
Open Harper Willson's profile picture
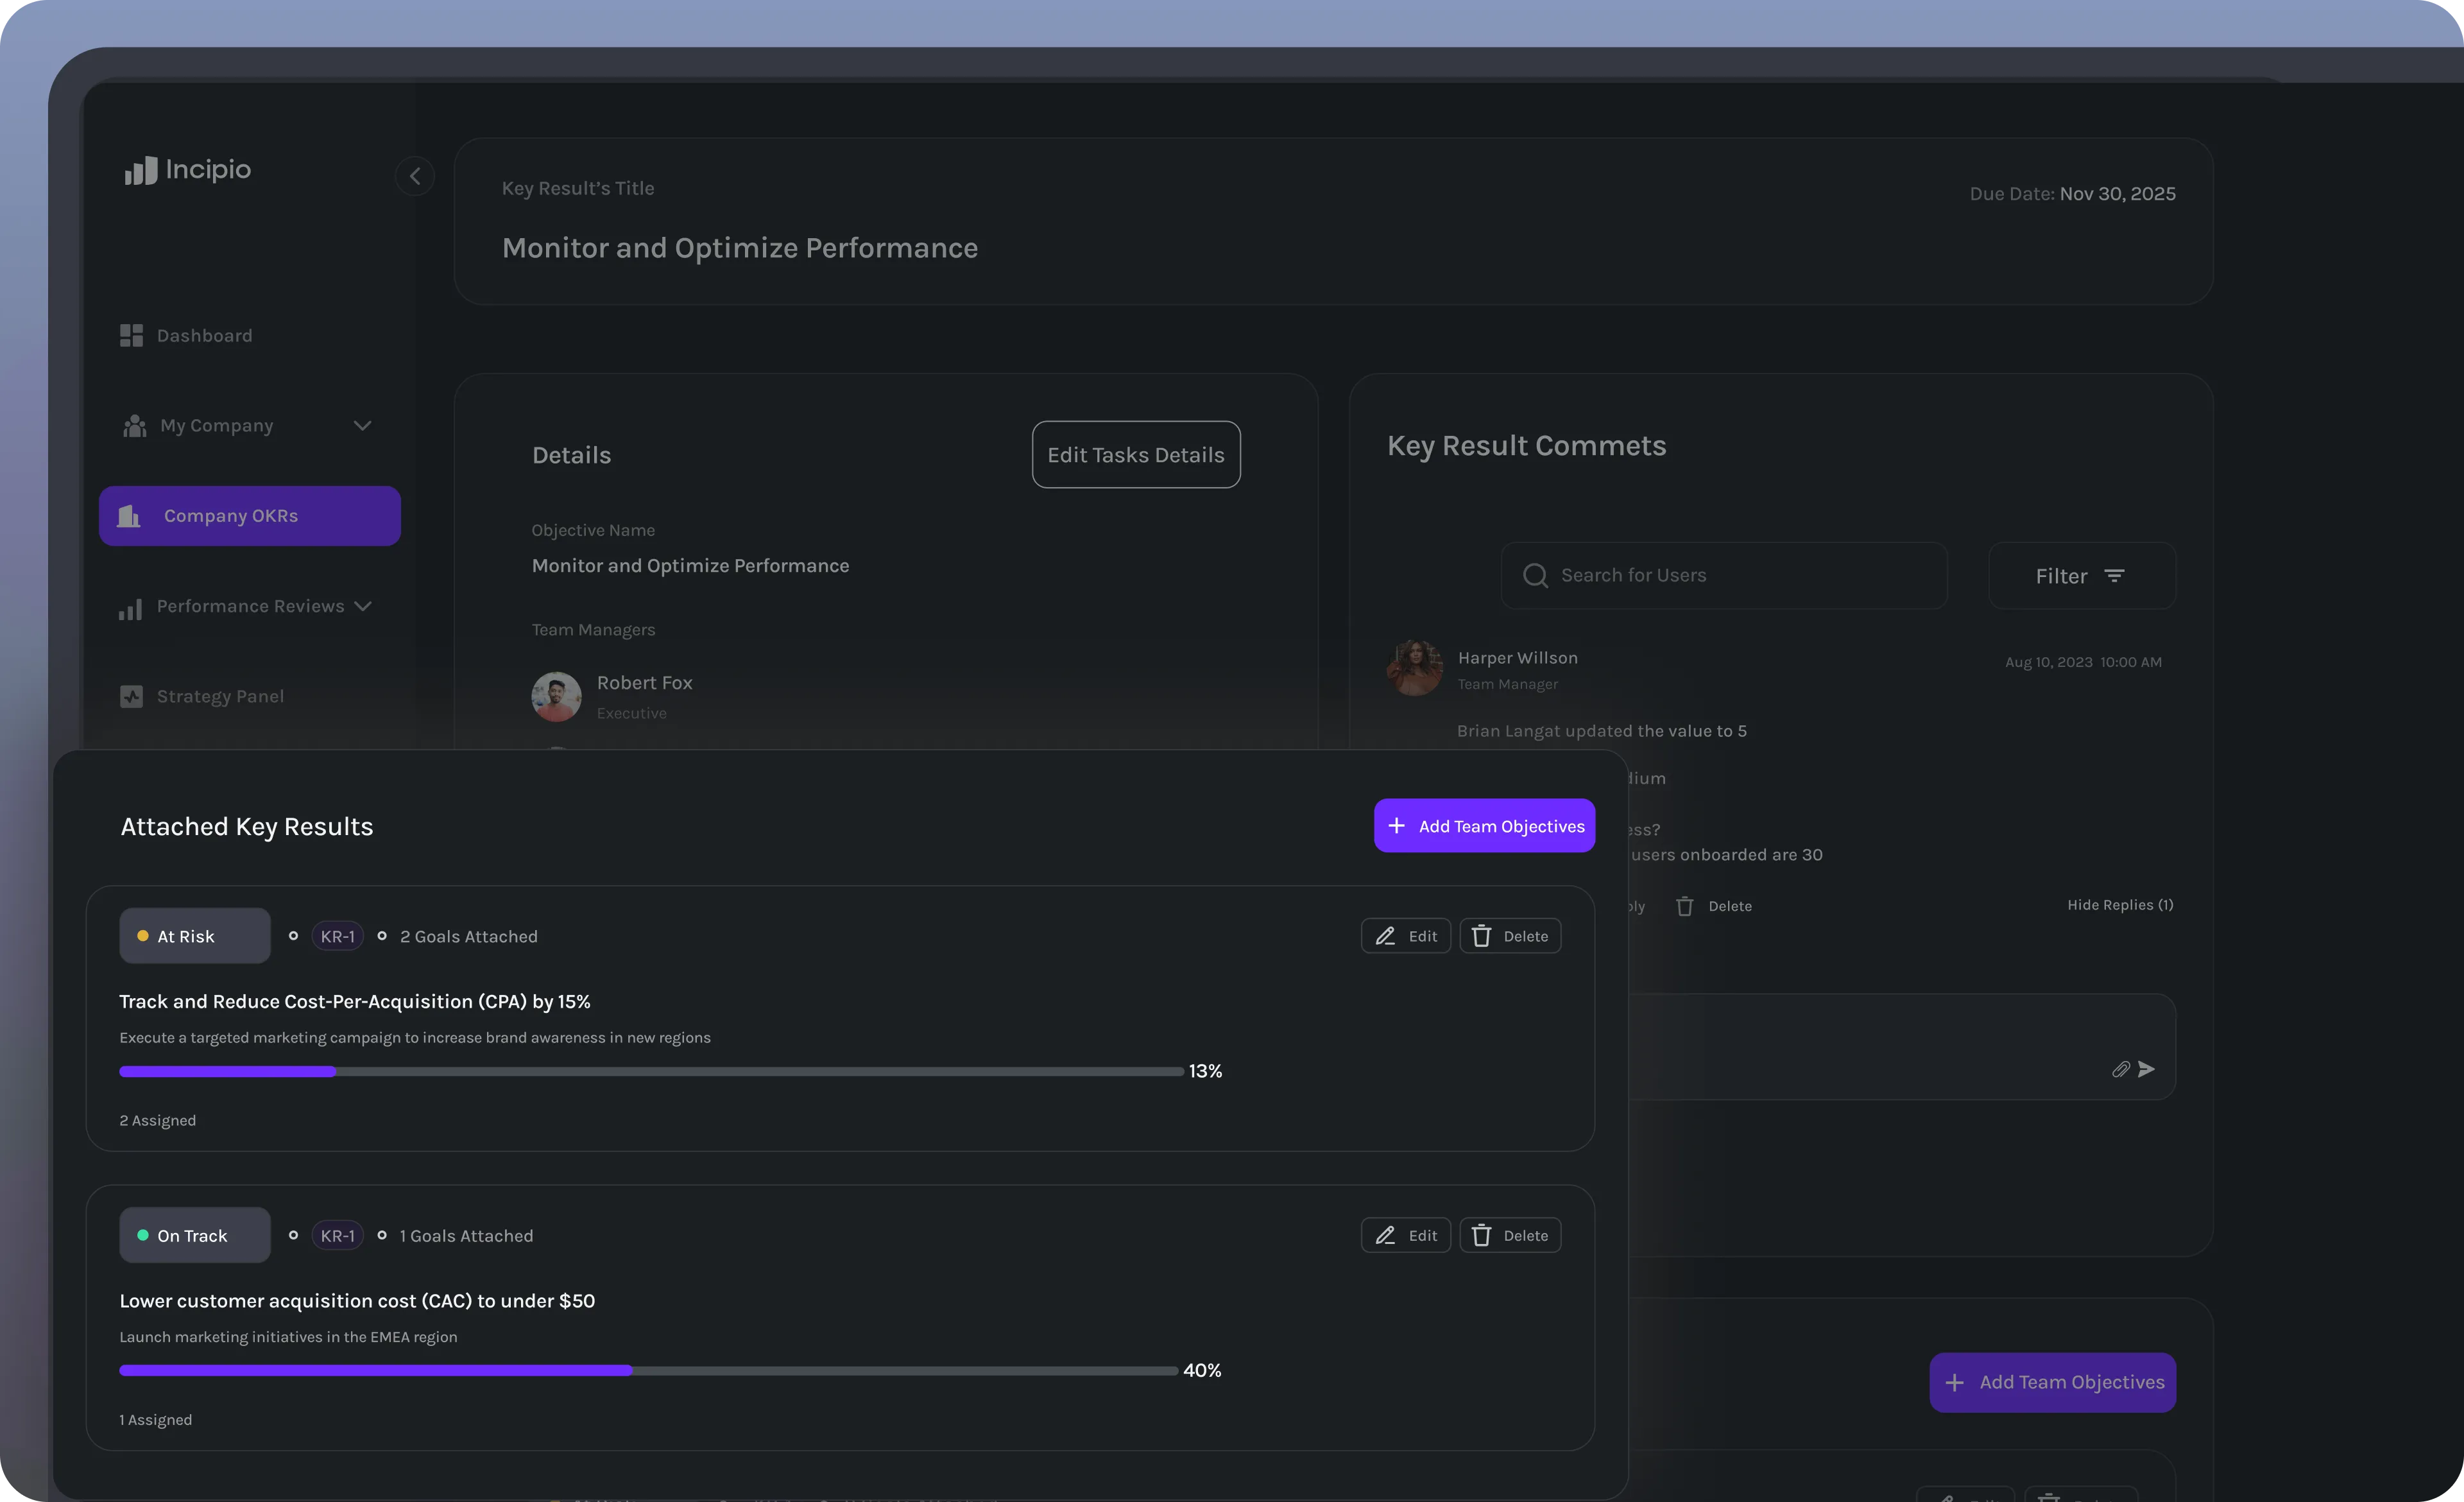point(1414,668)
